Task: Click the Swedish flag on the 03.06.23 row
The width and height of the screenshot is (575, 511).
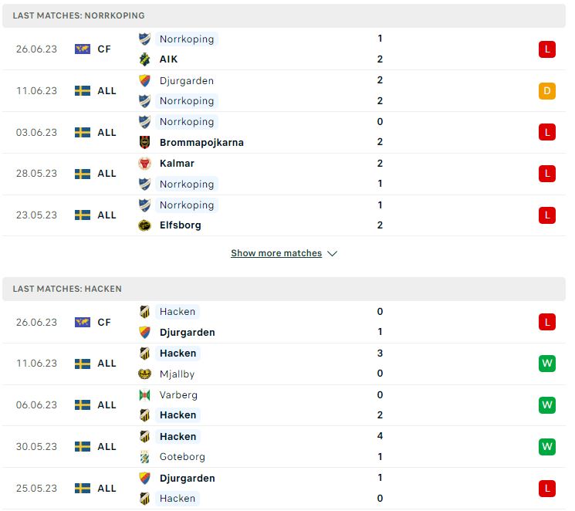Action: pyautogui.click(x=83, y=132)
